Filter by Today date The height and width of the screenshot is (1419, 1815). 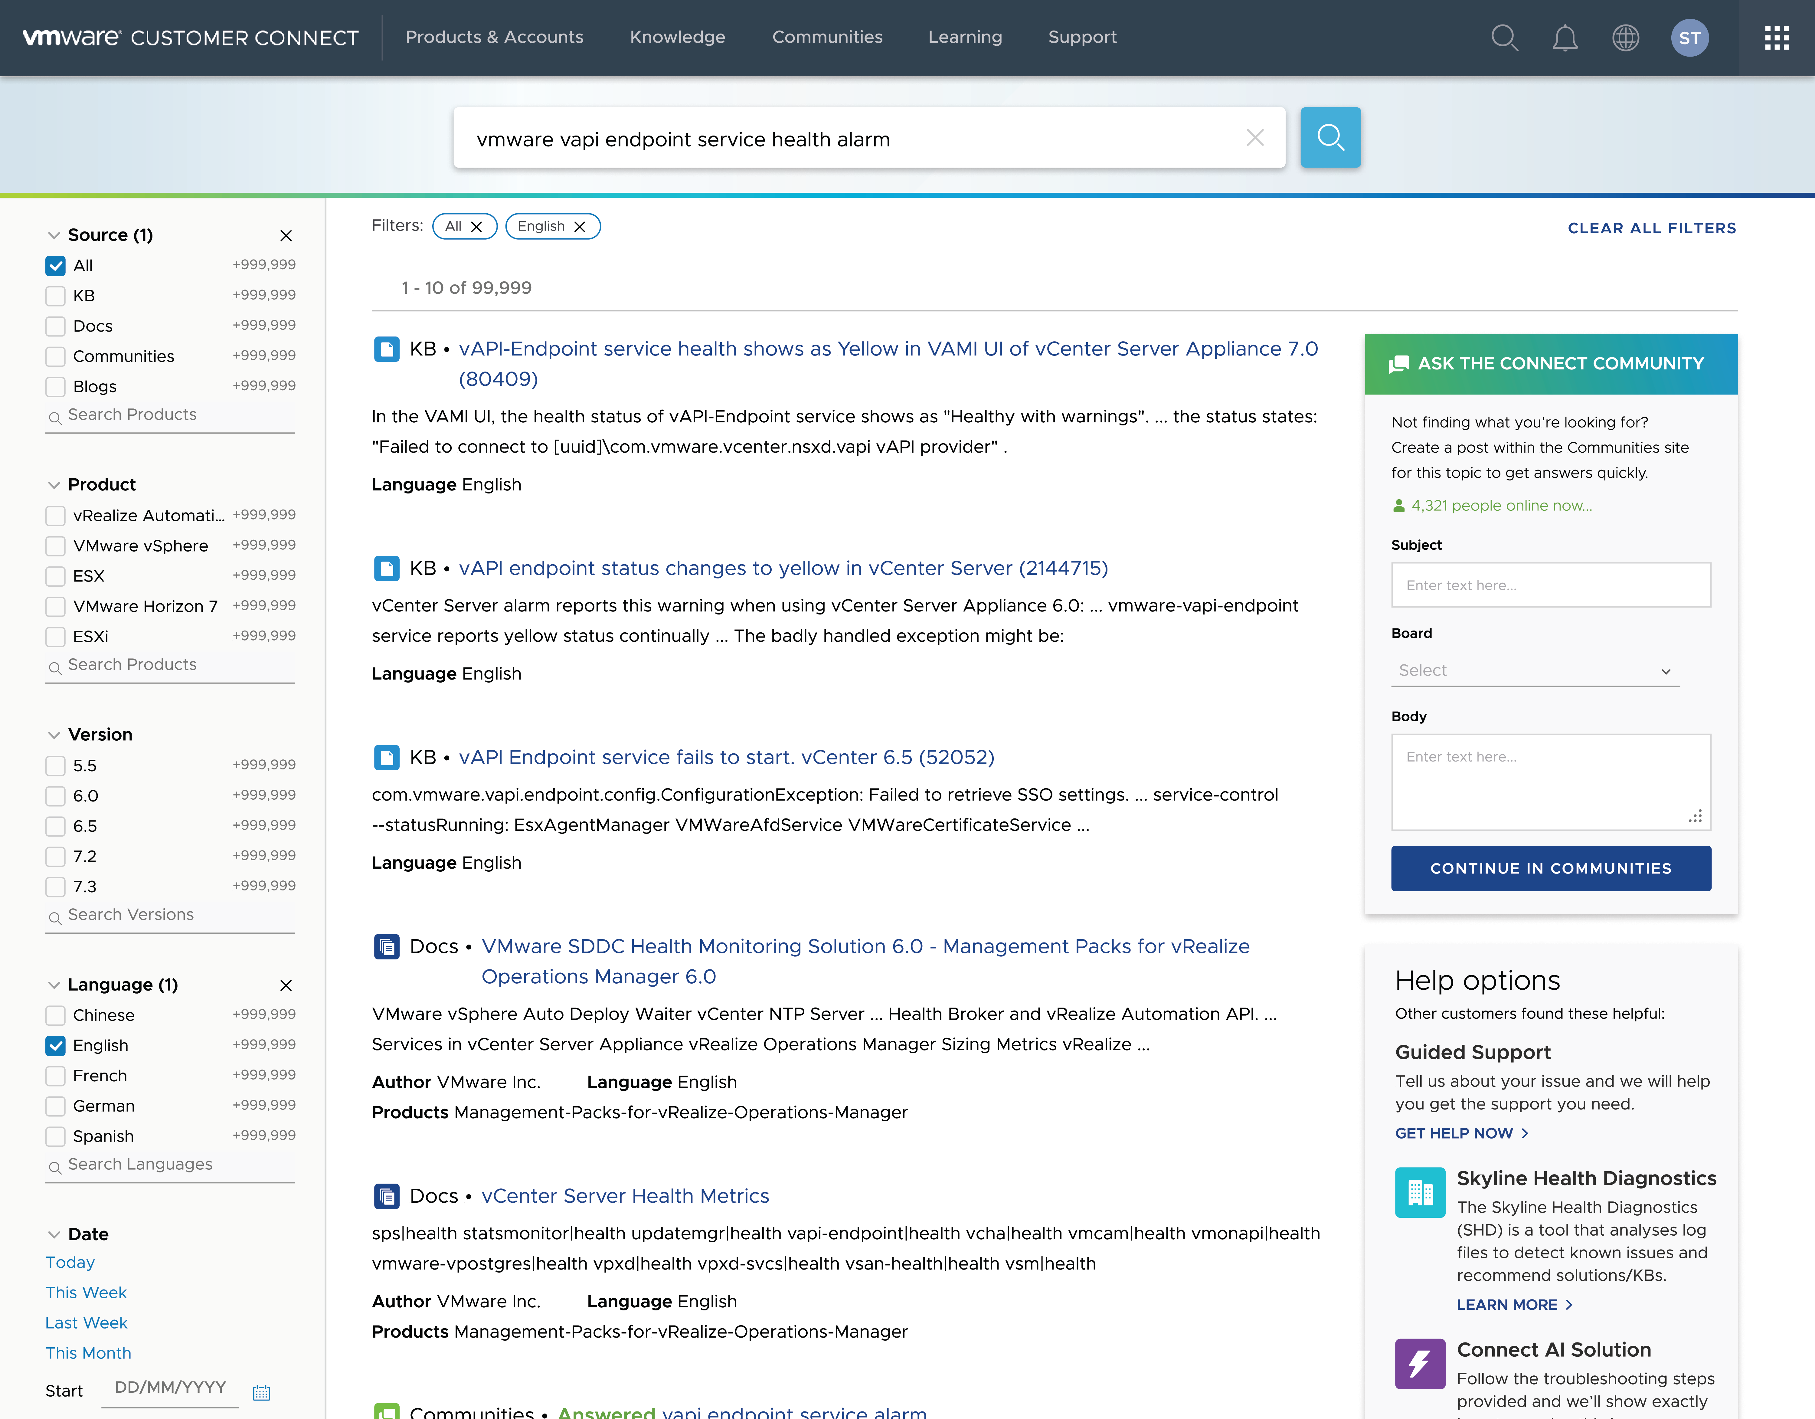click(70, 1263)
